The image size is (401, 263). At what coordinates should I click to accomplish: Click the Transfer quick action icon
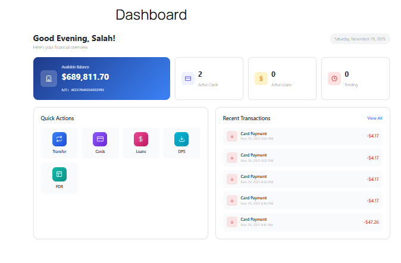pyautogui.click(x=59, y=139)
